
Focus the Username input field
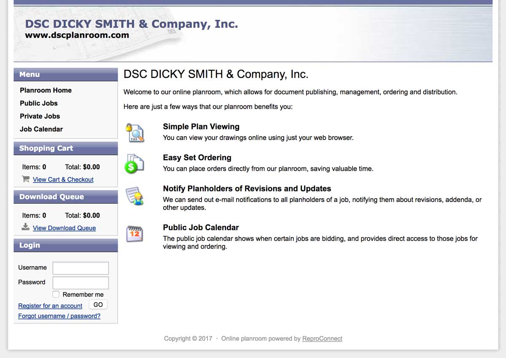(x=81, y=268)
